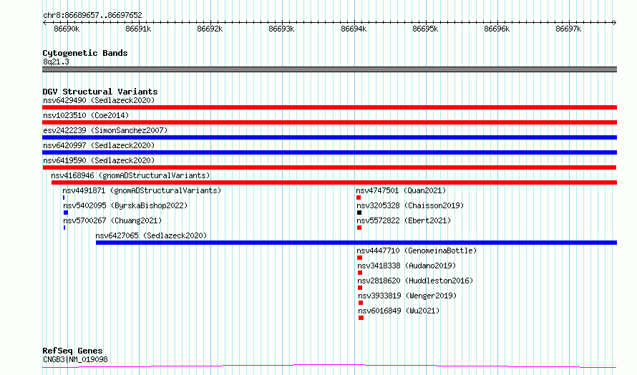The width and height of the screenshot is (637, 375).
Task: Select the blue esv2422239 variant bar
Action: tap(329, 137)
